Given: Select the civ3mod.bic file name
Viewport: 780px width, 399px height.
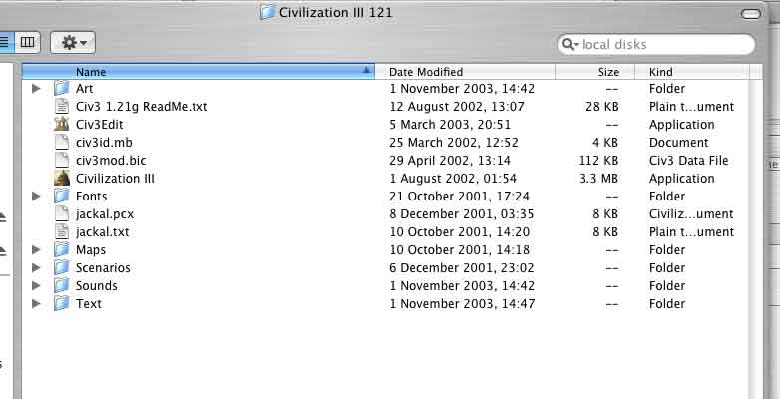Looking at the screenshot, I should (111, 160).
